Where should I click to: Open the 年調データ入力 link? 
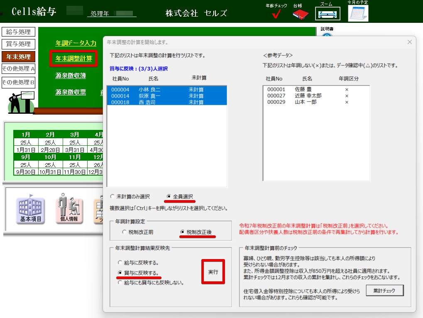[76, 43]
